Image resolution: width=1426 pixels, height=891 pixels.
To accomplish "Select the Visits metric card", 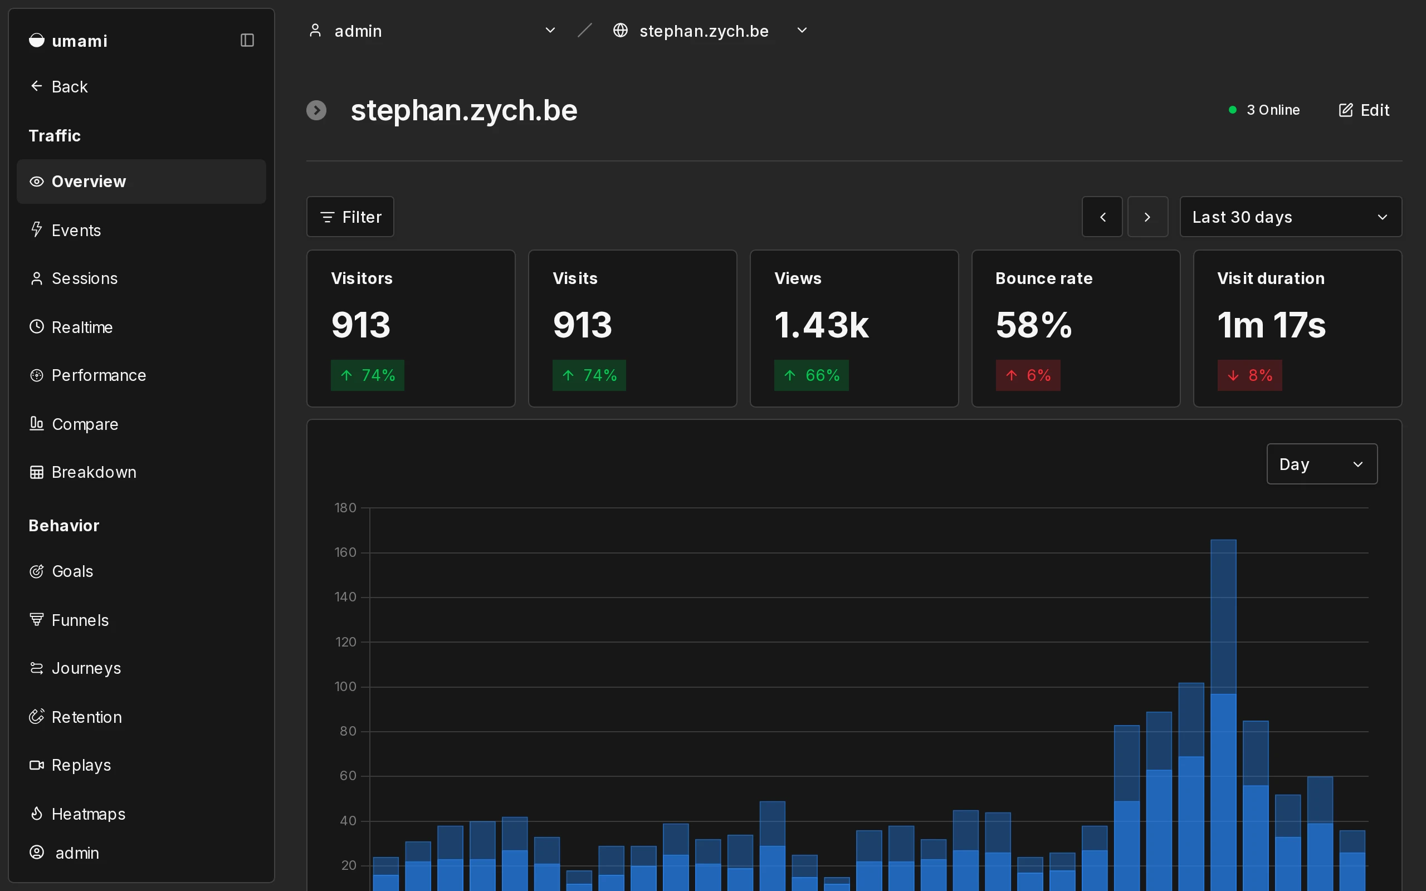I will click(x=632, y=329).
